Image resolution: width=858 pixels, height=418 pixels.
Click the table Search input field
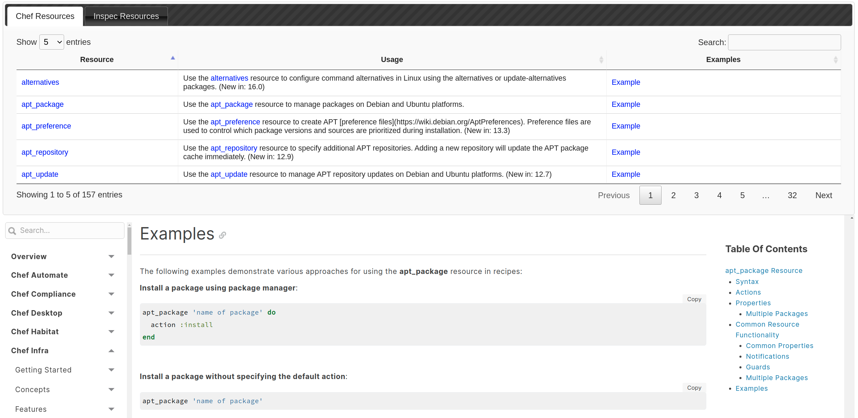point(784,42)
